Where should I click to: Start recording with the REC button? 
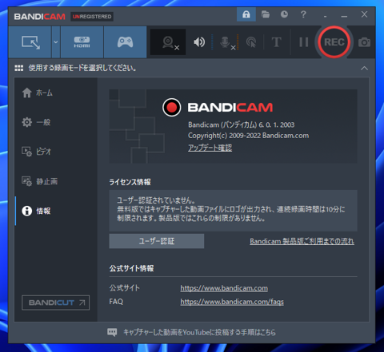[x=334, y=42]
